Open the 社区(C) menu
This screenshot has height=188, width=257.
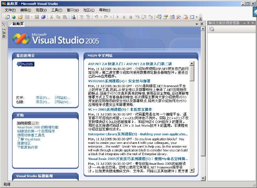89,10
